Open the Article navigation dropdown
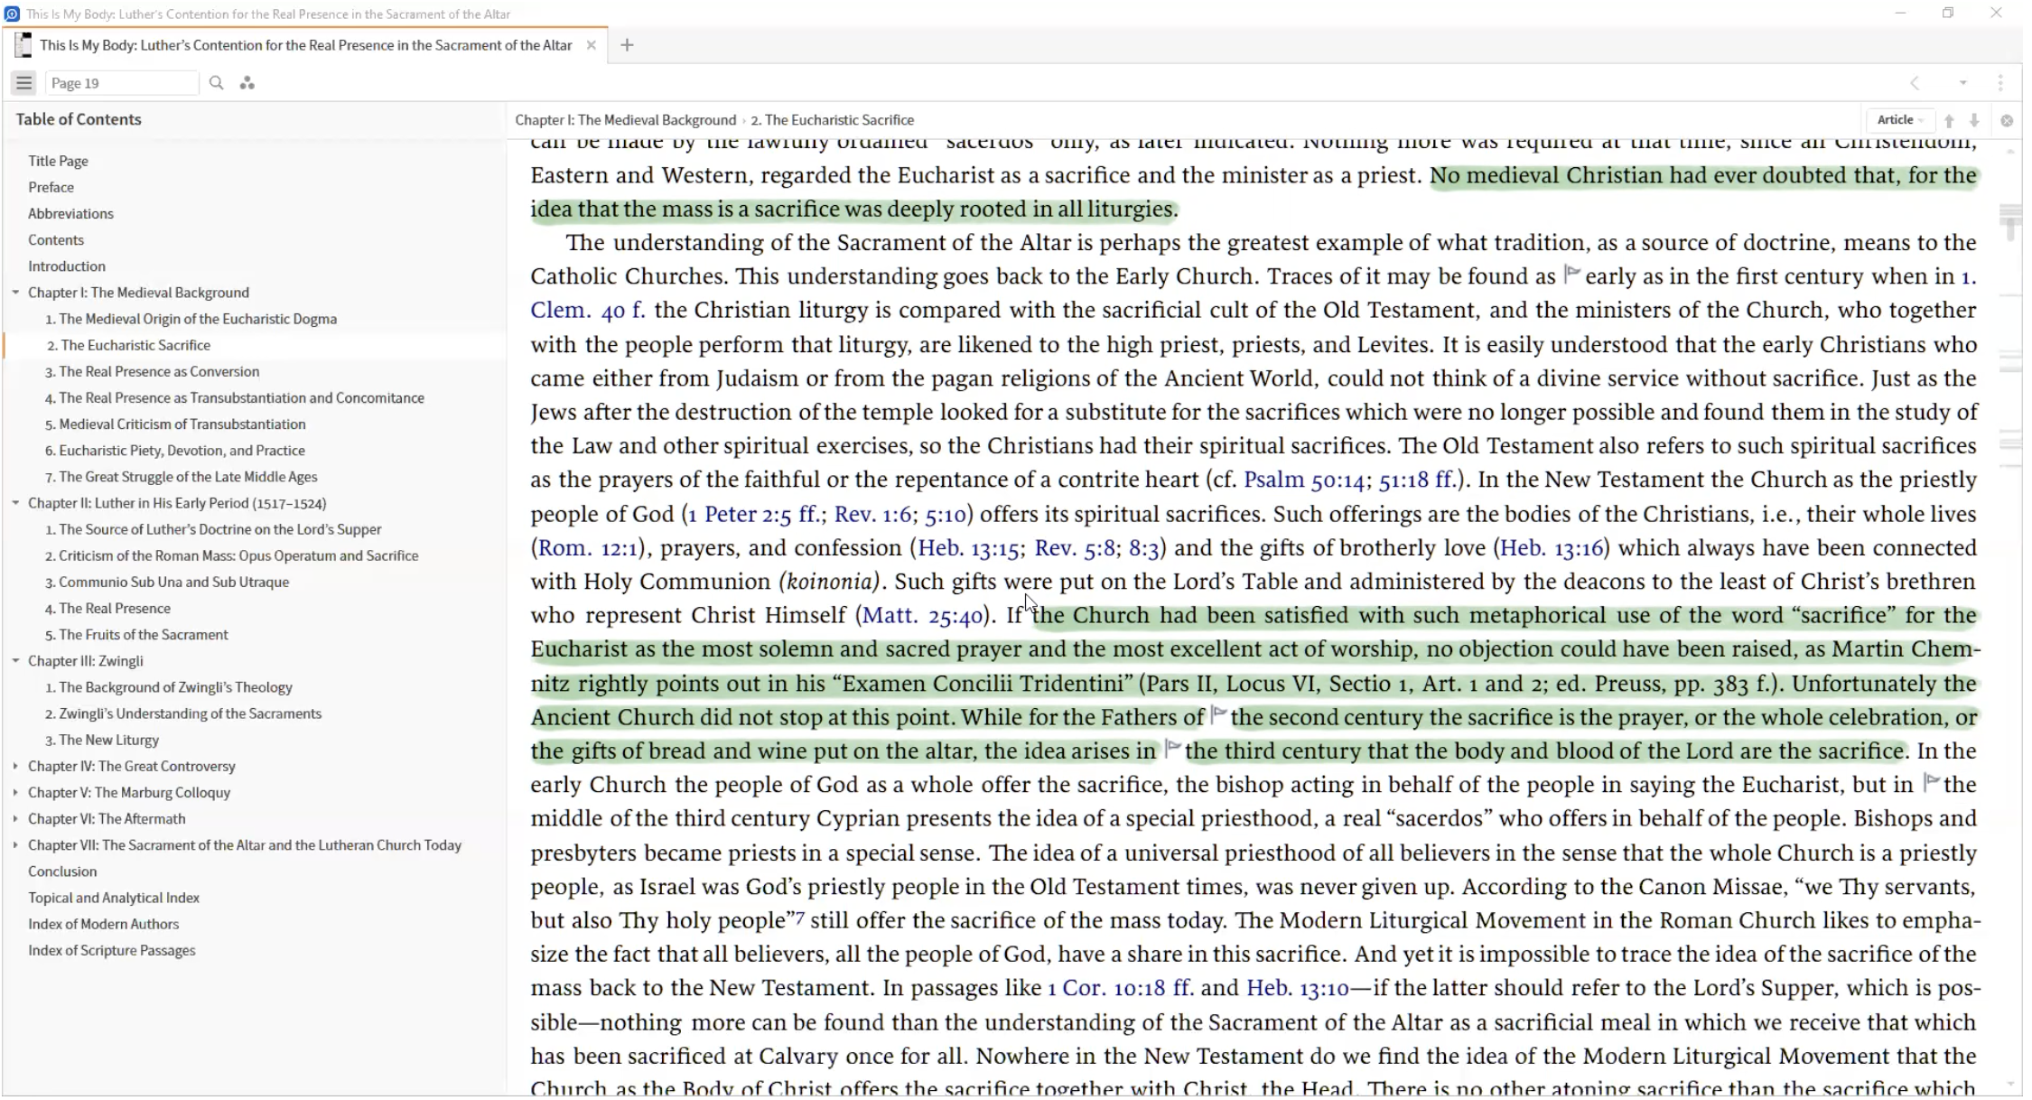This screenshot has width=2032, height=1100. (1900, 120)
